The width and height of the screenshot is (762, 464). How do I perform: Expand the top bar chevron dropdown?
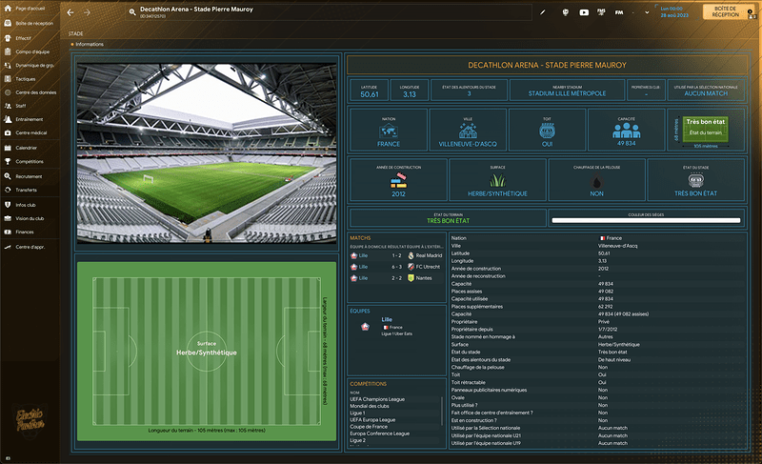point(647,12)
